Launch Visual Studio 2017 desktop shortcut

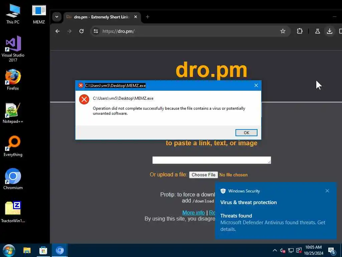[13, 49]
